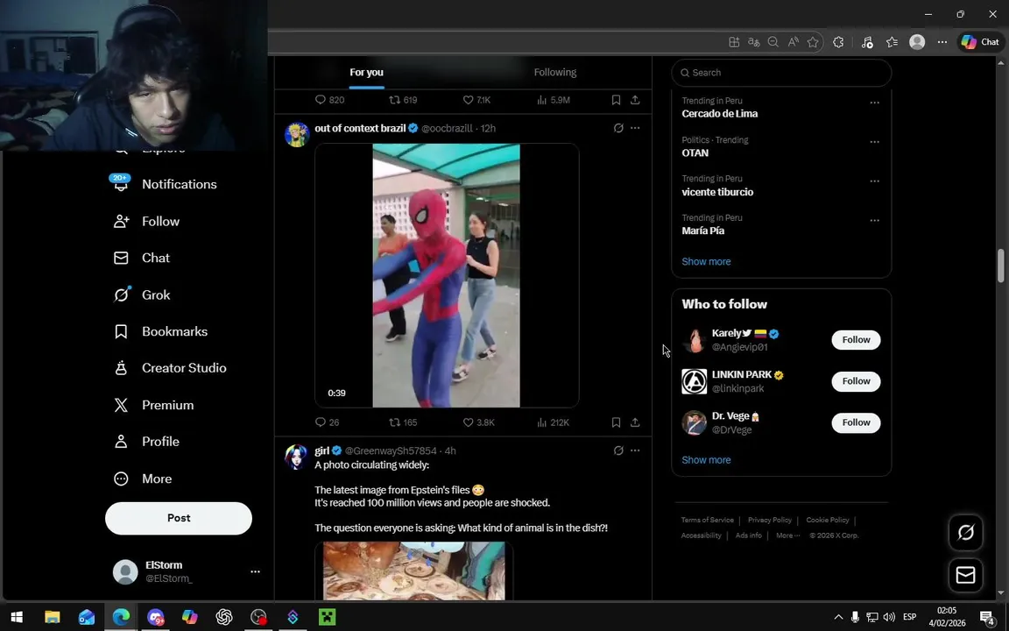Open Chat from the sidebar
Viewport: 1009px width, 631px height.
tap(142, 259)
